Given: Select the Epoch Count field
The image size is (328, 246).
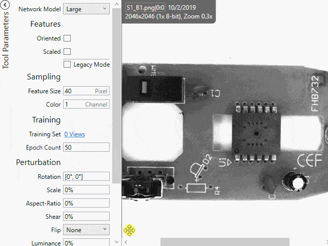Looking at the screenshot, I should (x=86, y=148).
